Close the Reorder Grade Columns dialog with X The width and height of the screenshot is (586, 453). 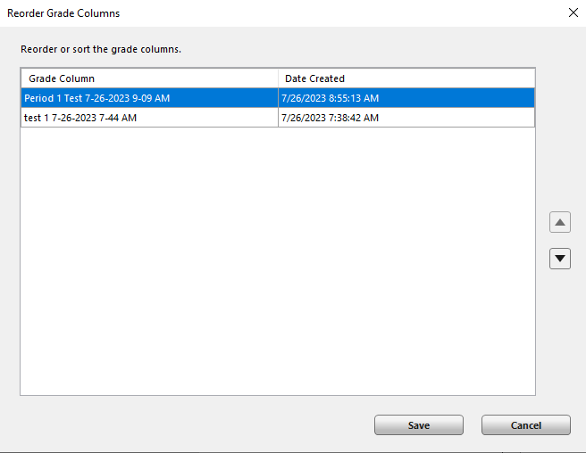tap(573, 12)
